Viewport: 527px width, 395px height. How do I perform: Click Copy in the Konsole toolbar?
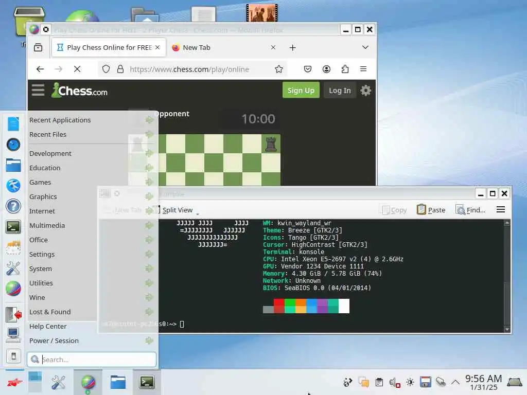tap(395, 210)
